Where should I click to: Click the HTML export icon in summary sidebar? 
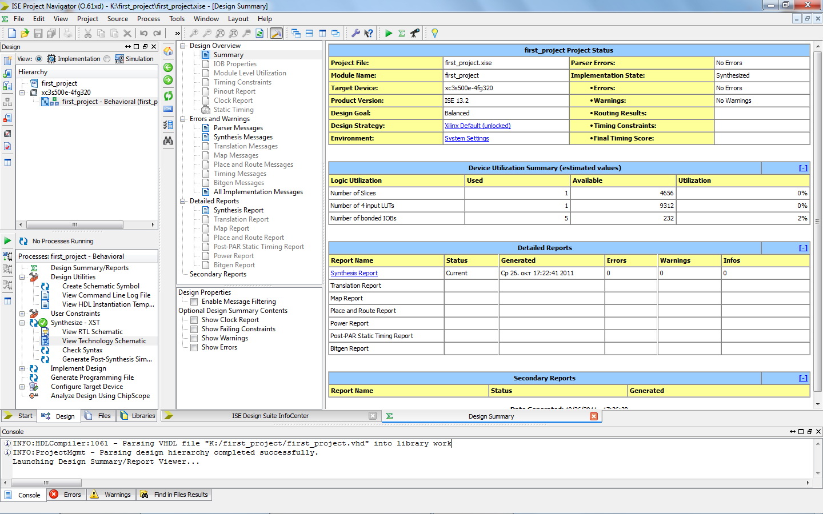click(168, 109)
